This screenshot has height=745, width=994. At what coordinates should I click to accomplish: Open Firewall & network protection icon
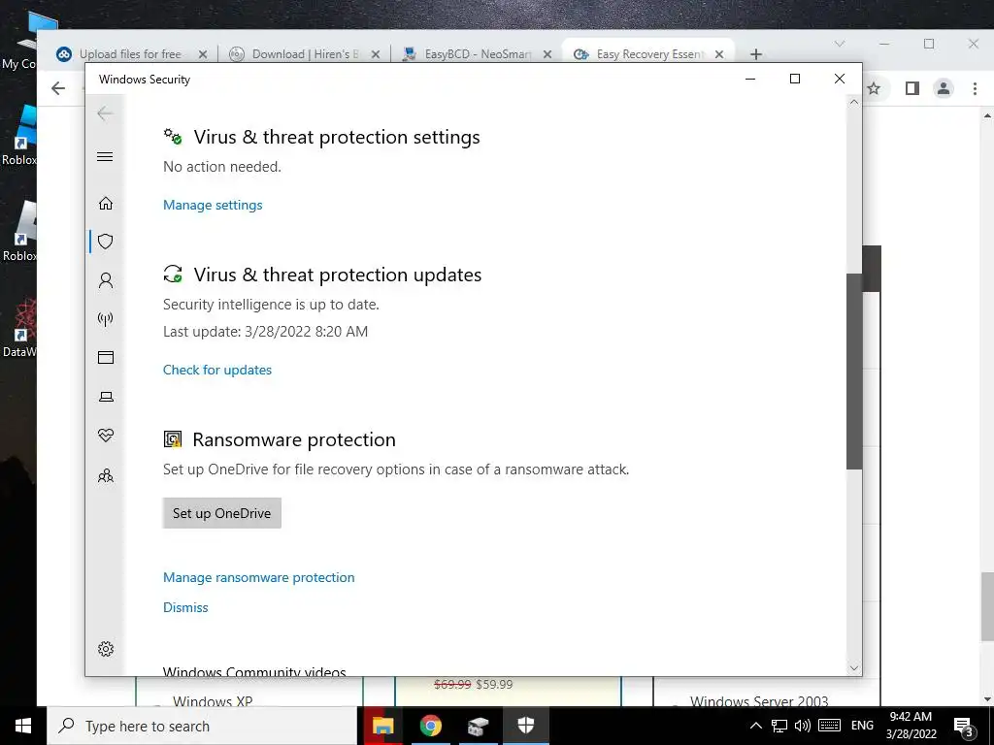[x=106, y=318]
